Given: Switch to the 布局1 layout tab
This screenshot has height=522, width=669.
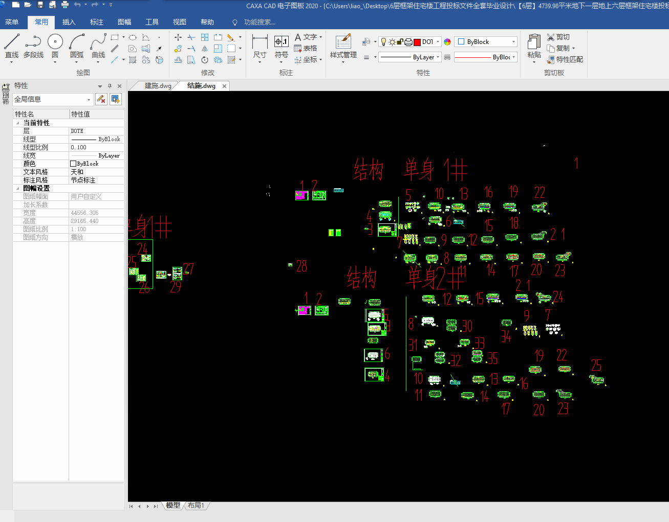Looking at the screenshot, I should (196, 506).
